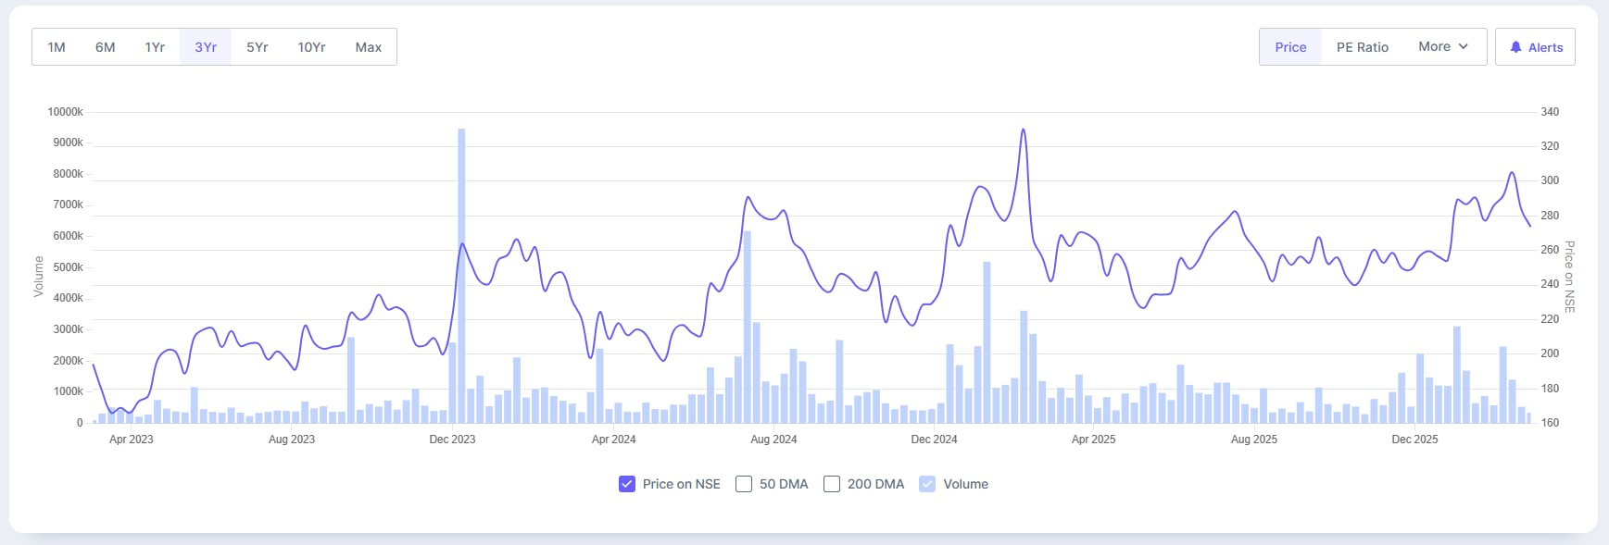Viewport: 1609px width, 545px height.
Task: Switch to the 5Yr range
Action: [x=258, y=47]
